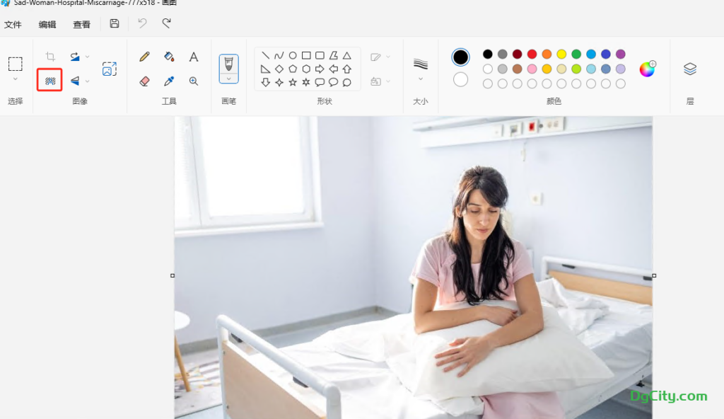Expand the selection tool dropdown arrow
Image resolution: width=724 pixels, height=419 pixels.
pos(15,79)
